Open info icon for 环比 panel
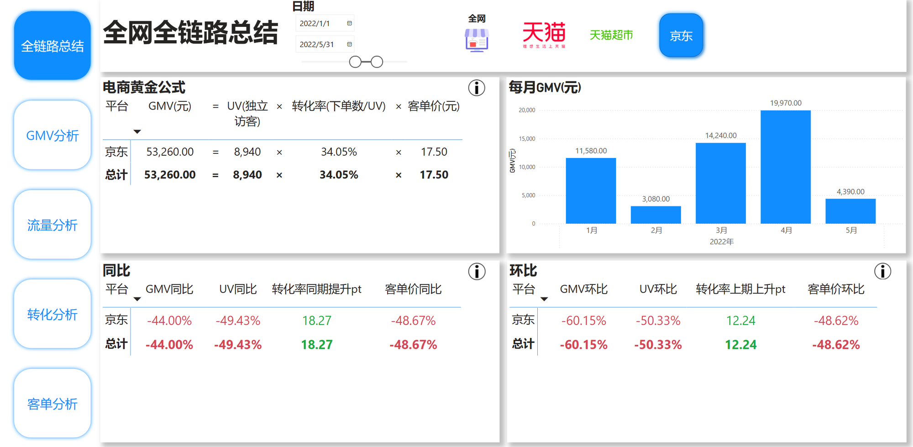The width and height of the screenshot is (913, 447). pos(882,271)
